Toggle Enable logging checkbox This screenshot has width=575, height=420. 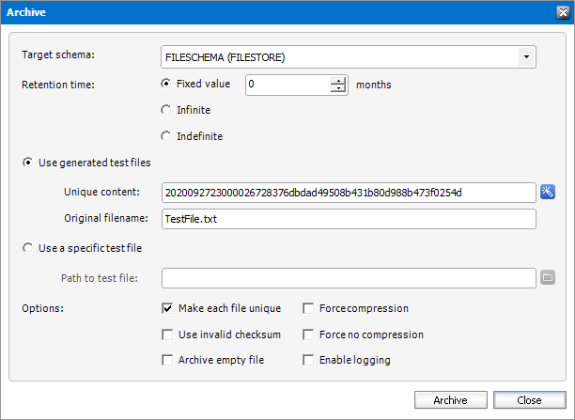(x=308, y=360)
